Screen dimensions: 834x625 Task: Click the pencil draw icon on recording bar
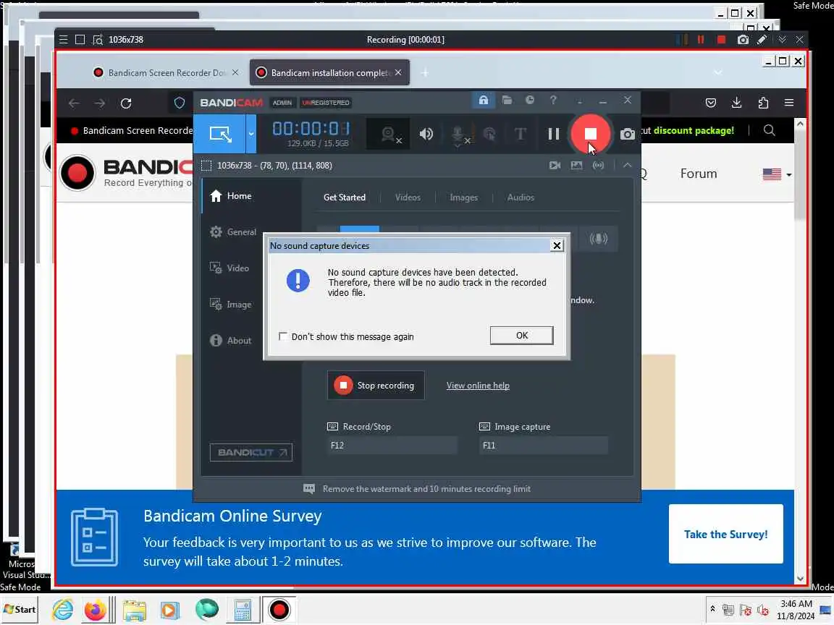point(762,40)
